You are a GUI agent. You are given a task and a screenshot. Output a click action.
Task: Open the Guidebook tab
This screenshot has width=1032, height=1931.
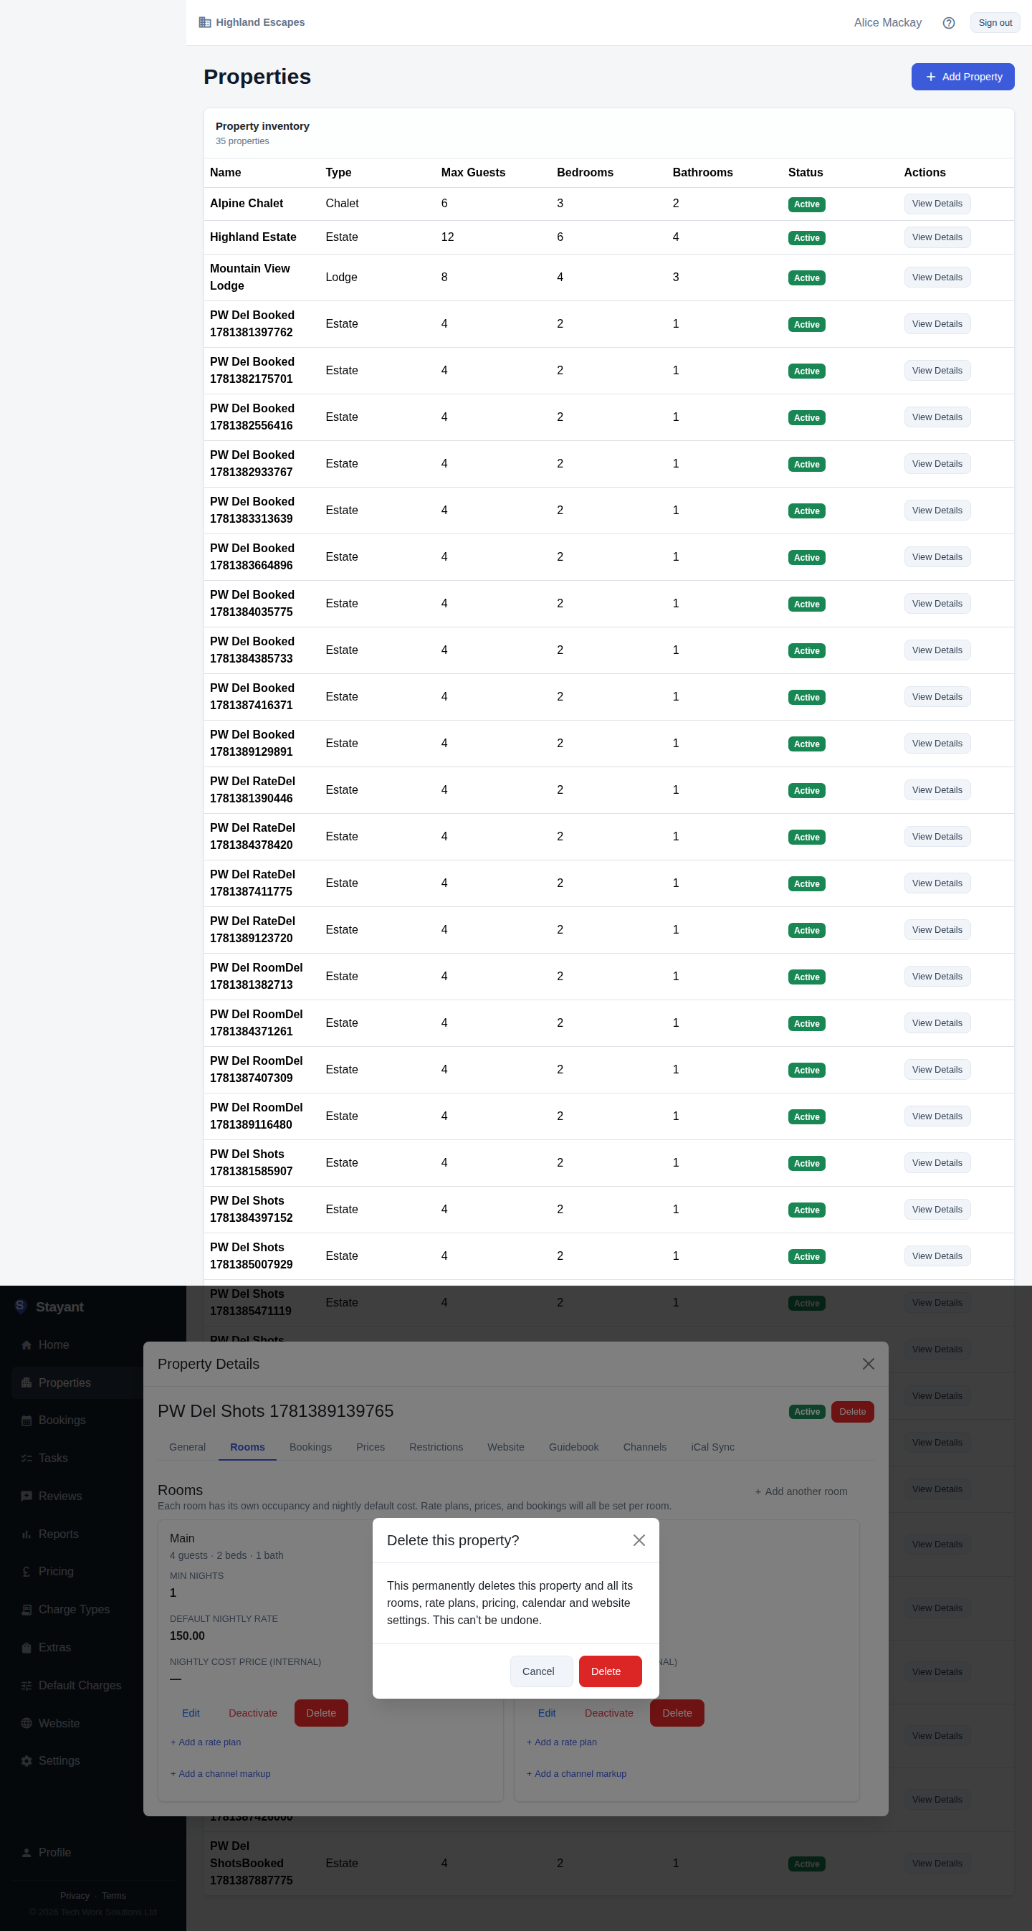click(x=573, y=1447)
